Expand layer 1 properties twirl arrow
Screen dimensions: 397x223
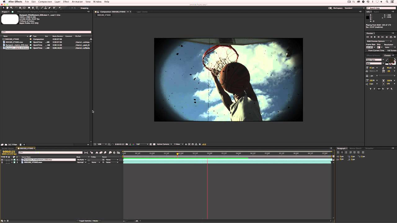tap(12, 160)
